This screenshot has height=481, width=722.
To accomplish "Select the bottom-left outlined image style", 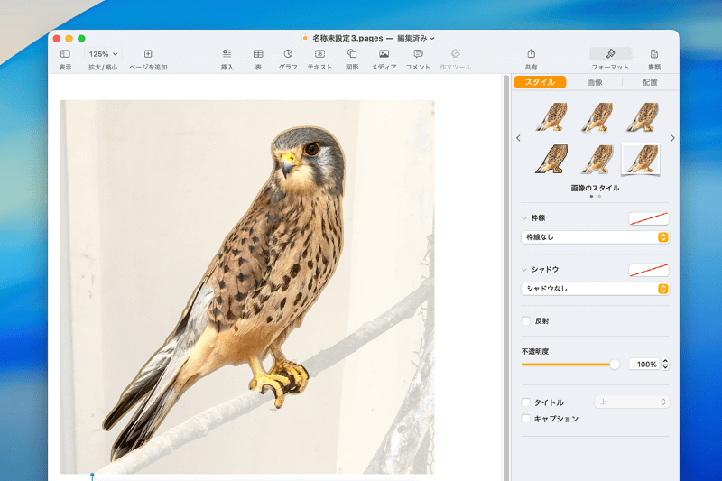I will [551, 159].
